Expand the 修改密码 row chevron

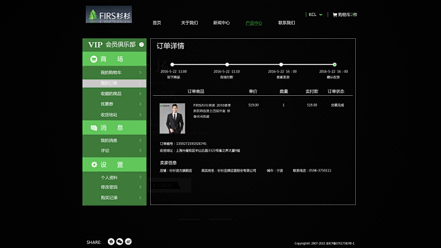pyautogui.click(x=140, y=187)
